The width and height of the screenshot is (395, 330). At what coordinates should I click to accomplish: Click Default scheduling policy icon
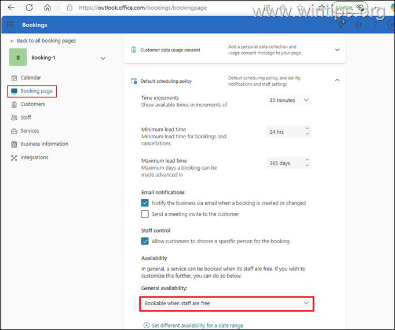(134, 81)
